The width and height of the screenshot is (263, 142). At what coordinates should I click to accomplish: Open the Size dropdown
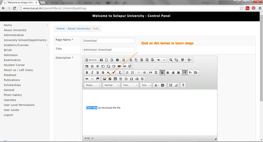pos(146,85)
